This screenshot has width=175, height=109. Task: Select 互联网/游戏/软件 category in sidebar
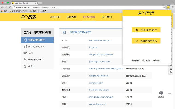pos(37,40)
